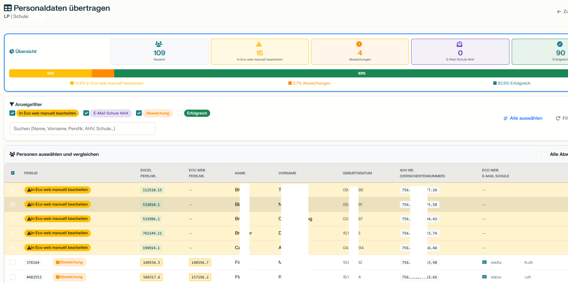Uncheck the E-Mail Schule fehlt filter checkbox

[86, 113]
